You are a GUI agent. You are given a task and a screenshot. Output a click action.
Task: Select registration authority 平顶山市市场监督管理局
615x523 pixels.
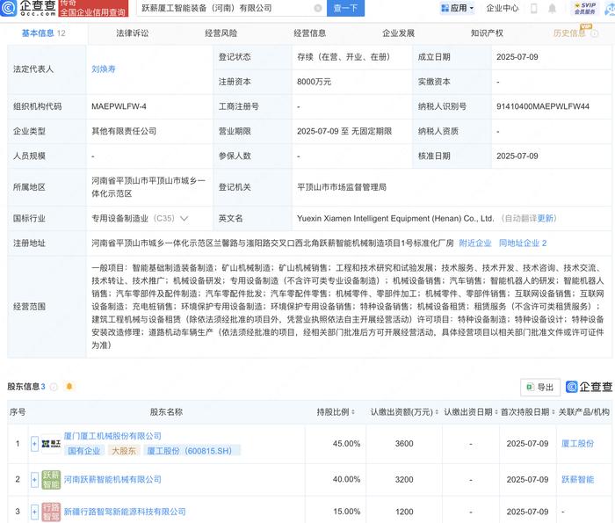point(342,187)
